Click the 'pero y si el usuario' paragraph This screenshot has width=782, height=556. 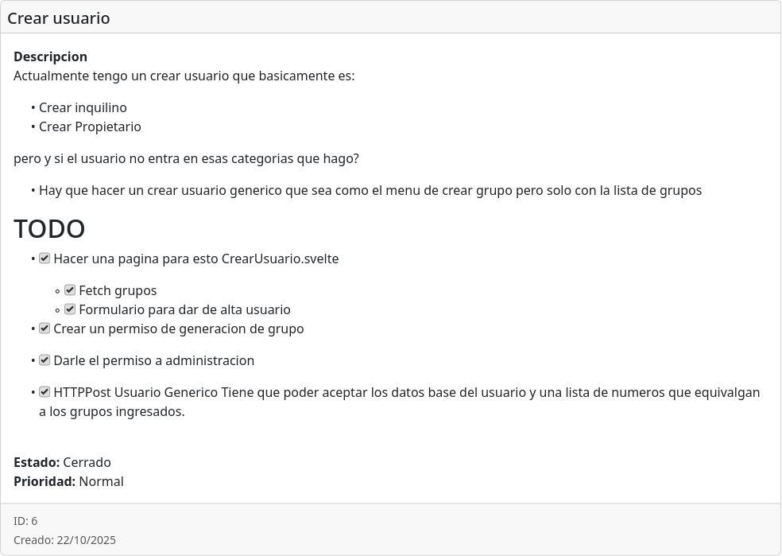coord(186,158)
